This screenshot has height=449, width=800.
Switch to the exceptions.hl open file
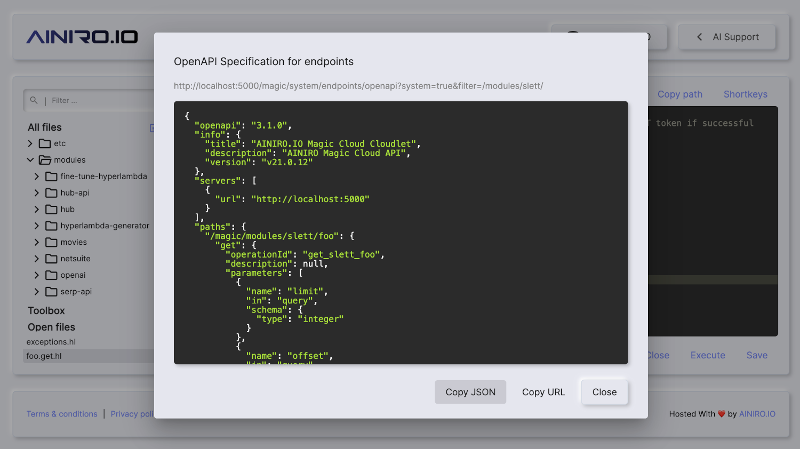[x=51, y=342]
